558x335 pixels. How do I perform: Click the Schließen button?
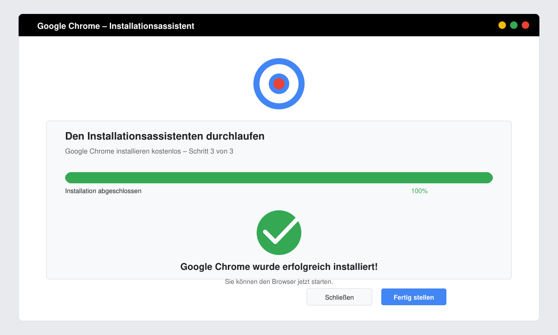339,297
